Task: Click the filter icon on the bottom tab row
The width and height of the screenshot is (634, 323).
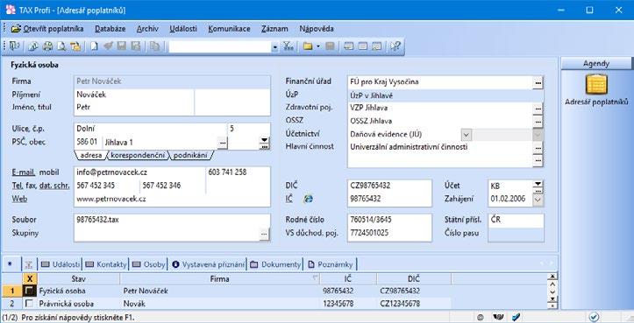Action: pos(28,265)
